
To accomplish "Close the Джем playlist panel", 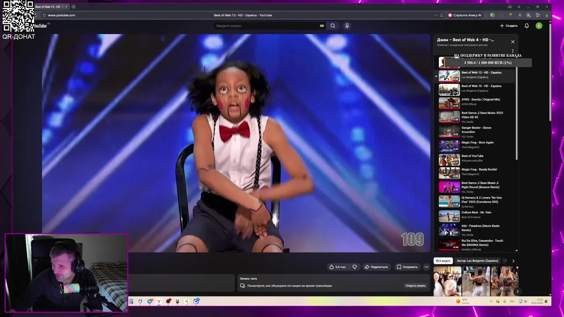I will 512,42.
